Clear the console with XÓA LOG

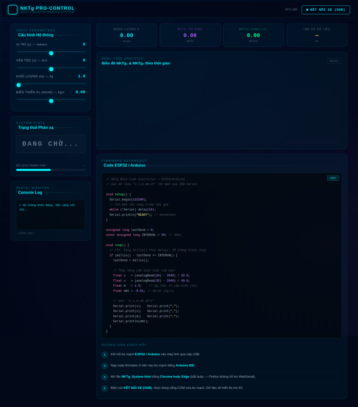click(x=26, y=233)
